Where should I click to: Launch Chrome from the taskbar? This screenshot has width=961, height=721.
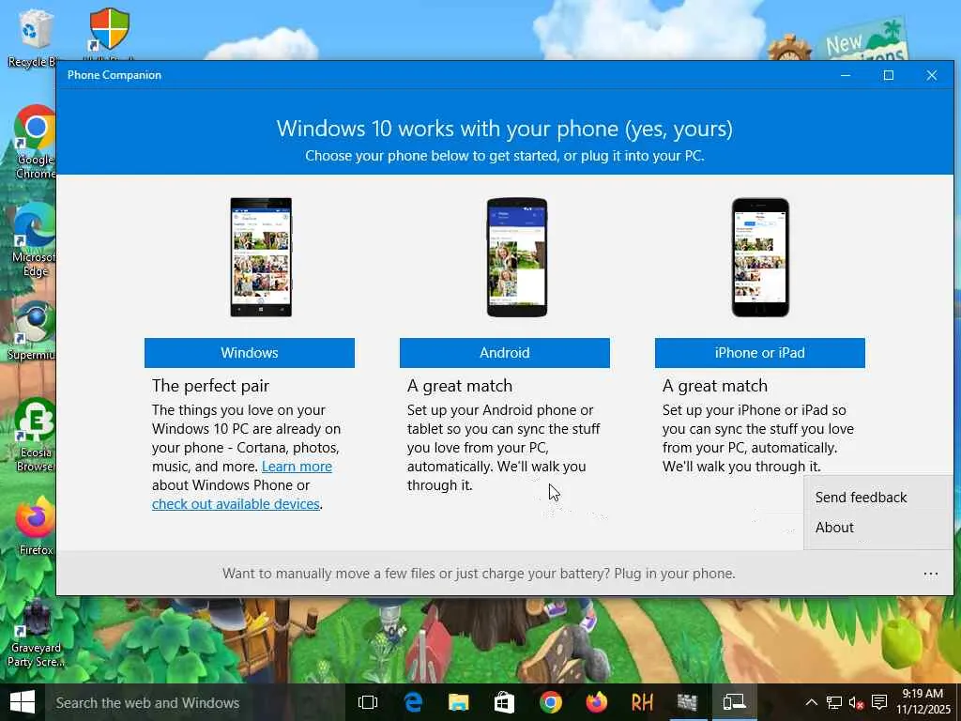(550, 702)
